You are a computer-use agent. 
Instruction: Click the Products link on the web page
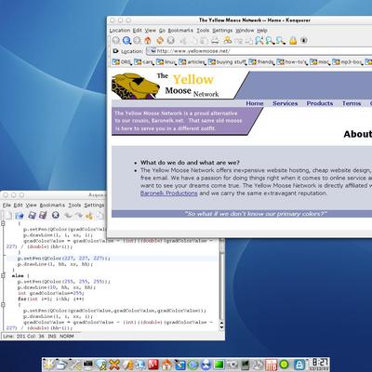[320, 103]
